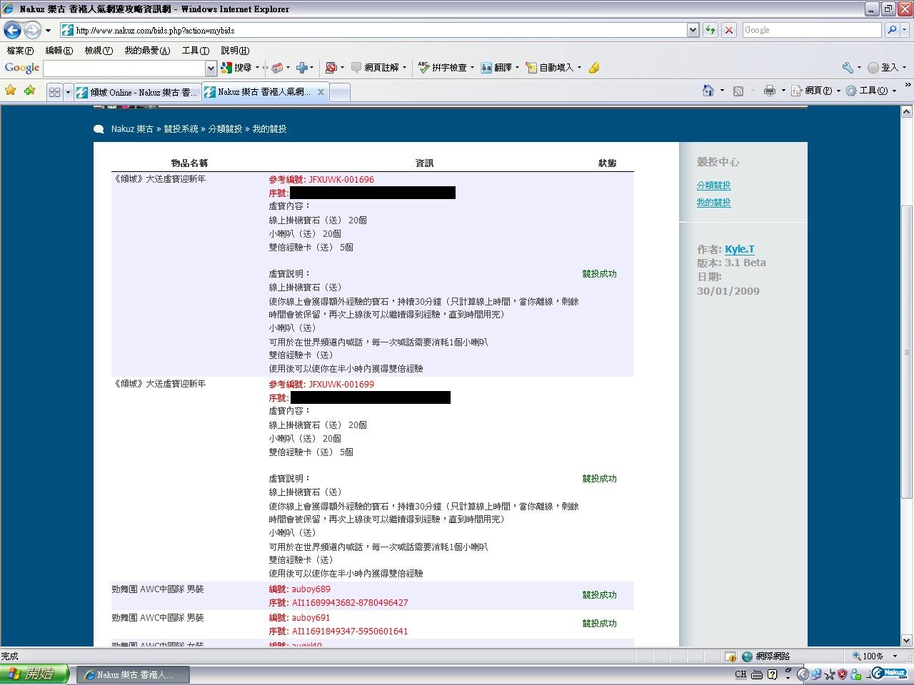914x685 pixels.
Task: Click the auboy691 item number
Action: coord(311,618)
